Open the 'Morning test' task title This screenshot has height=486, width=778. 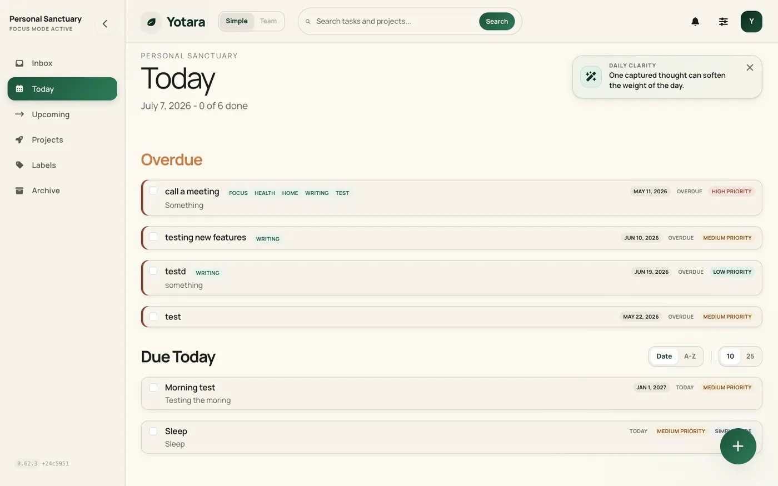[190, 388]
